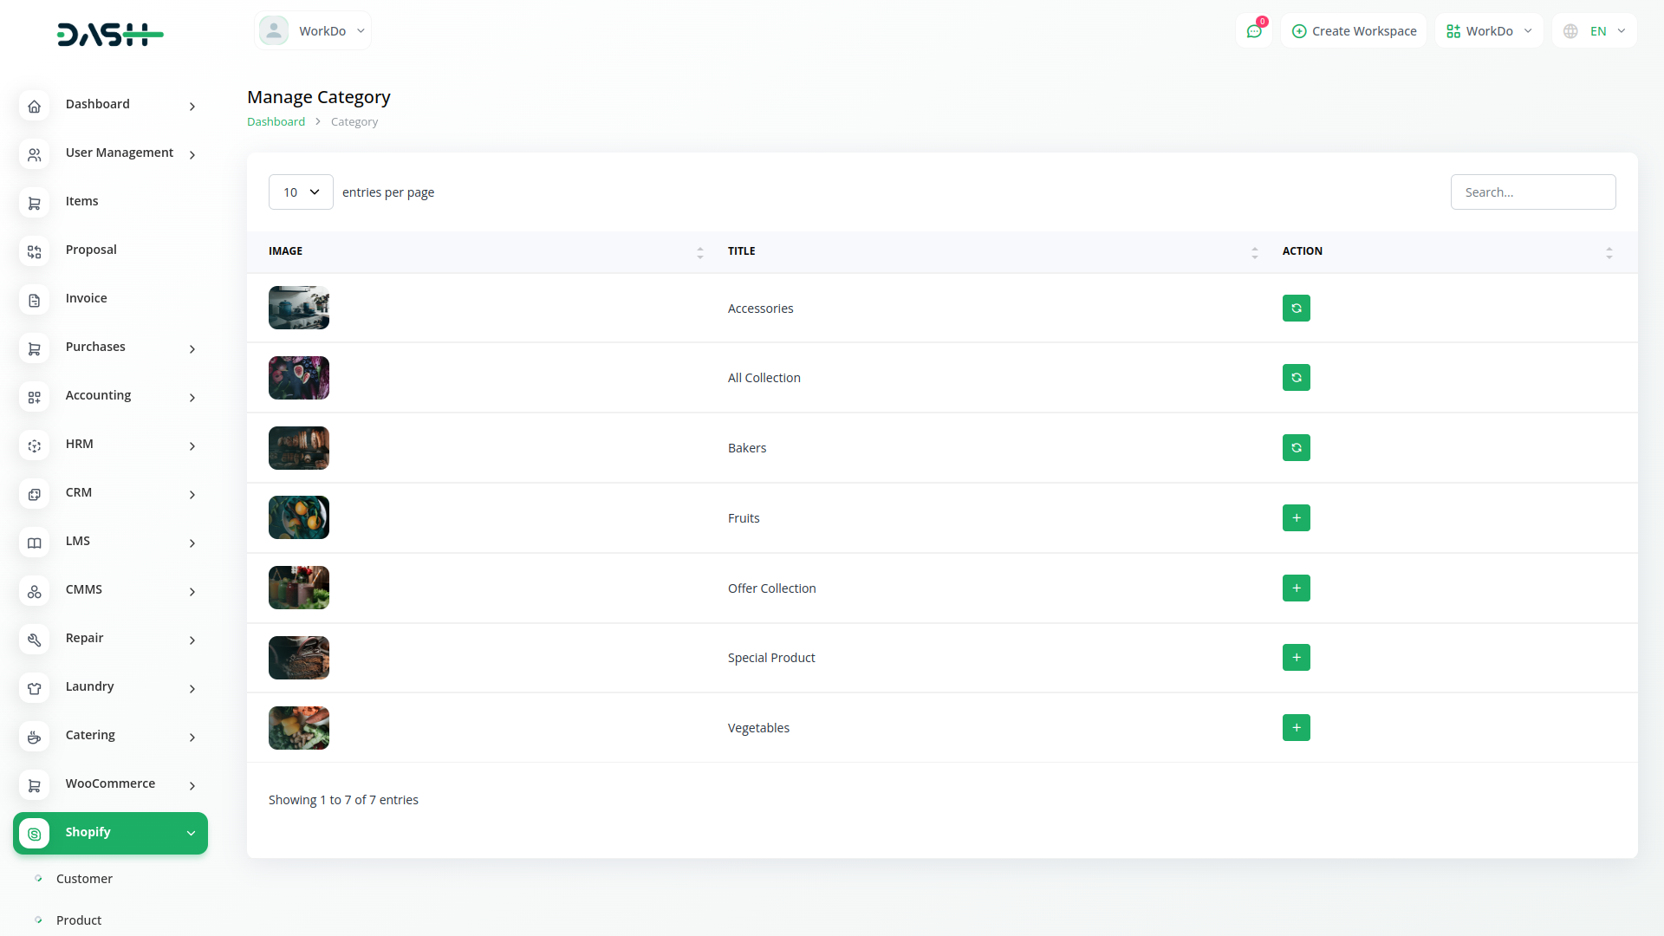Click the Laundry shirt icon
This screenshot has width=1664, height=936.
point(34,688)
